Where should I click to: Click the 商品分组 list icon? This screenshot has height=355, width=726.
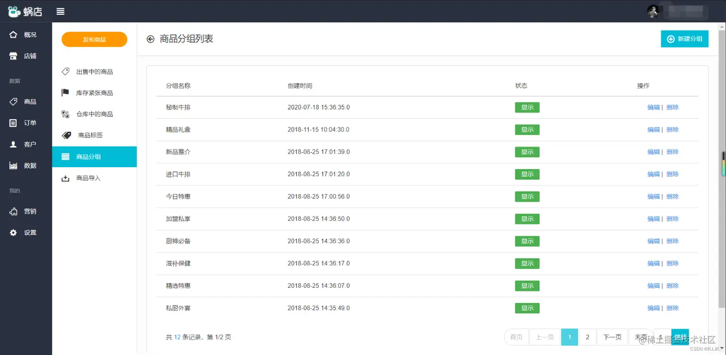pyautogui.click(x=65, y=157)
